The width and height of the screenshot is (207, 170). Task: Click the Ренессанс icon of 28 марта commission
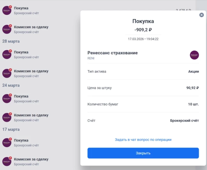(x=7, y=73)
